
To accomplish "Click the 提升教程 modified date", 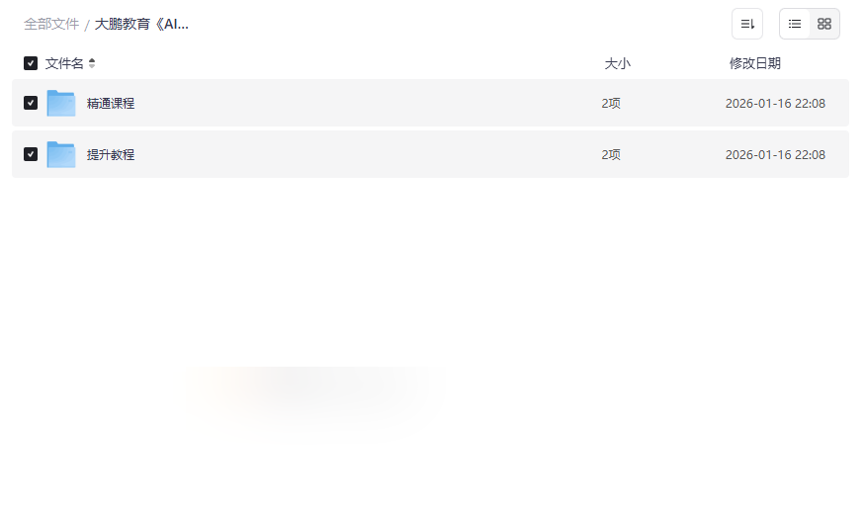I will pyautogui.click(x=775, y=154).
